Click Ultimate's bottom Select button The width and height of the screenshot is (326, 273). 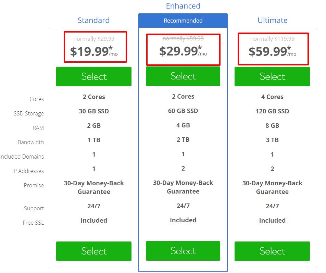pyautogui.click(x=272, y=251)
